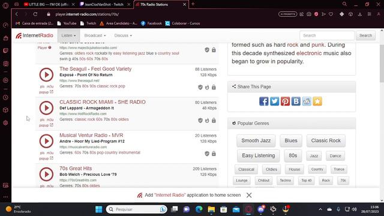Open Colaborar - Cursos bookmark
The width and height of the screenshot is (384, 216).
tap(182, 23)
